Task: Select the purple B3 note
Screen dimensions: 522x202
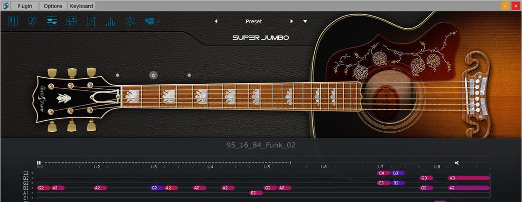Action: [x=398, y=173]
